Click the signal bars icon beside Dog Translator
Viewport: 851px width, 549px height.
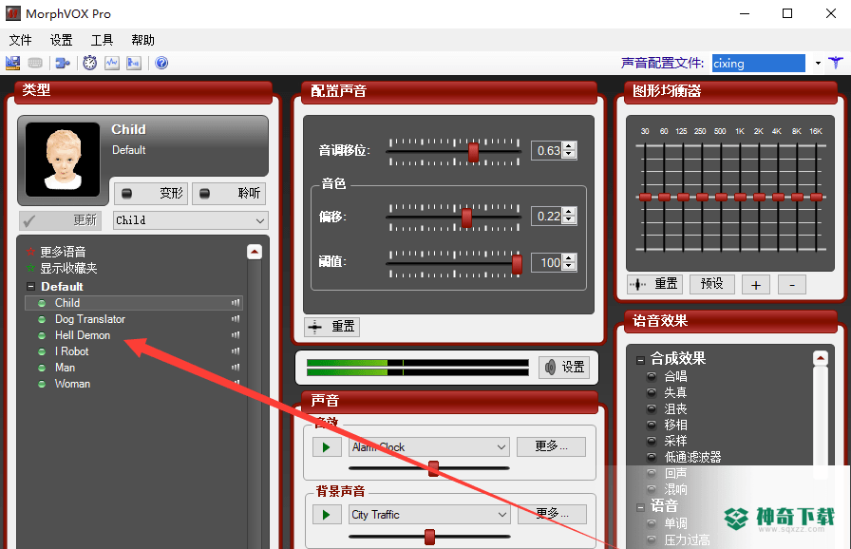(x=236, y=319)
